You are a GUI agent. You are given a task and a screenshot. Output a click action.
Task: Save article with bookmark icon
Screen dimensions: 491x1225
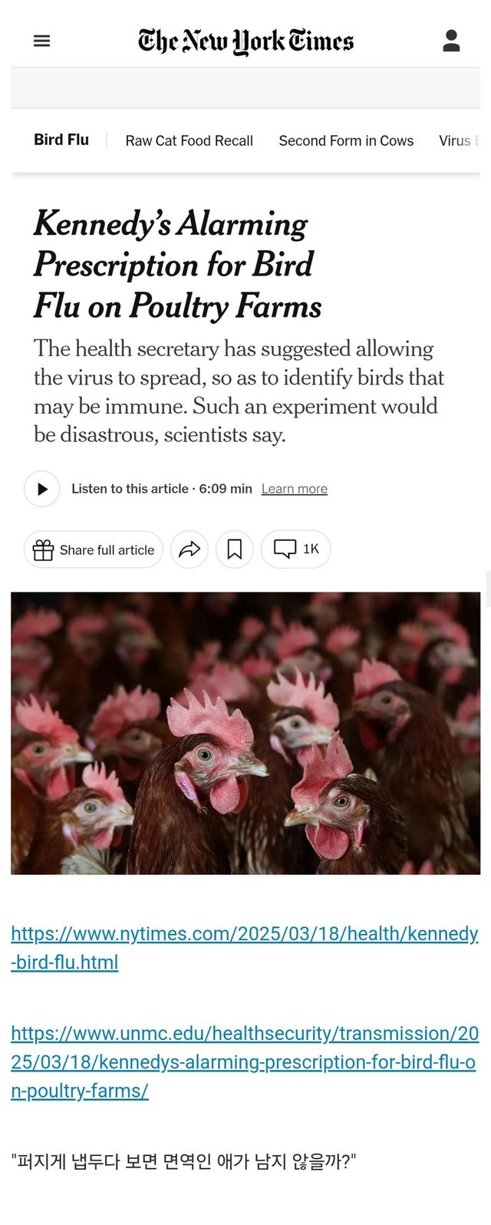[x=235, y=550]
